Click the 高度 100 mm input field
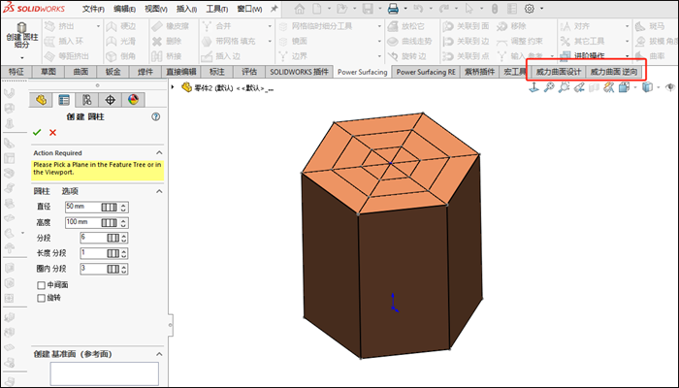 (x=82, y=222)
